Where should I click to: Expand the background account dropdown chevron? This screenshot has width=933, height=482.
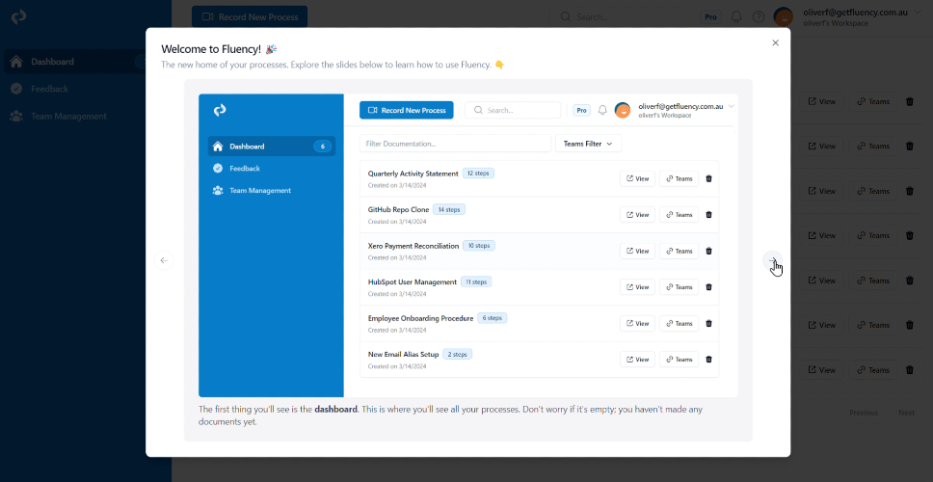point(920,12)
